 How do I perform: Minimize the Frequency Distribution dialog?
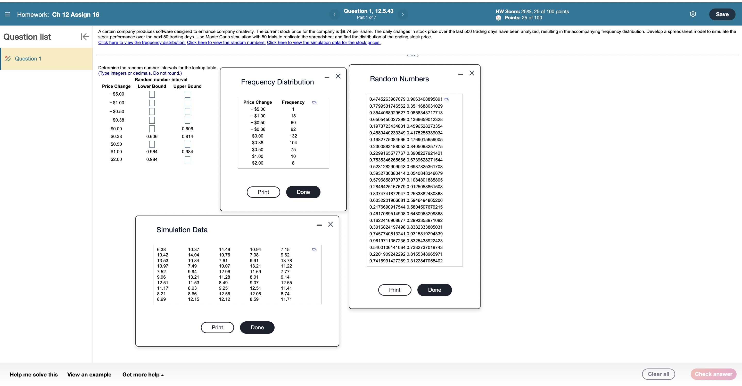pos(327,77)
